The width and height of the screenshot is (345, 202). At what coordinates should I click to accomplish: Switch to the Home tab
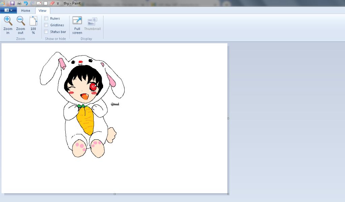click(26, 11)
